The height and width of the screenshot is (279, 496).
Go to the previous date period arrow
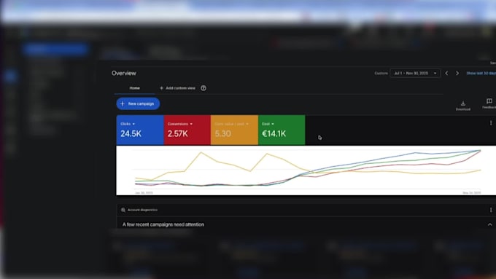[446, 73]
